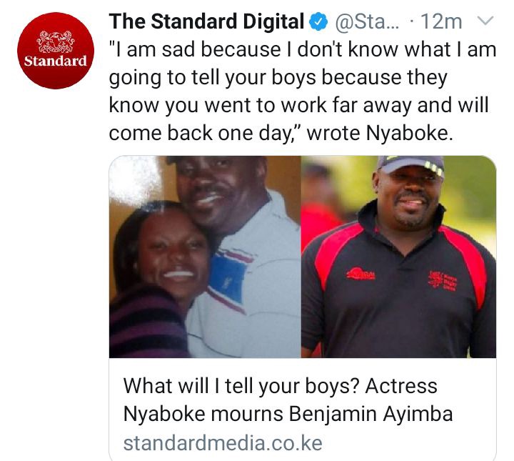Expand the tweet options chevron

(x=485, y=21)
